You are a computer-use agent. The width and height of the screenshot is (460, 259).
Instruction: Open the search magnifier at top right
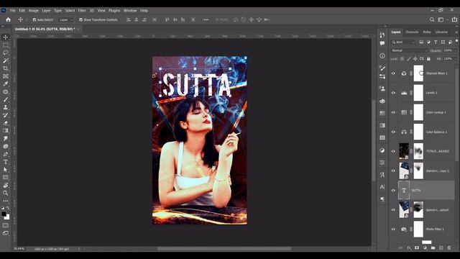tap(432, 19)
